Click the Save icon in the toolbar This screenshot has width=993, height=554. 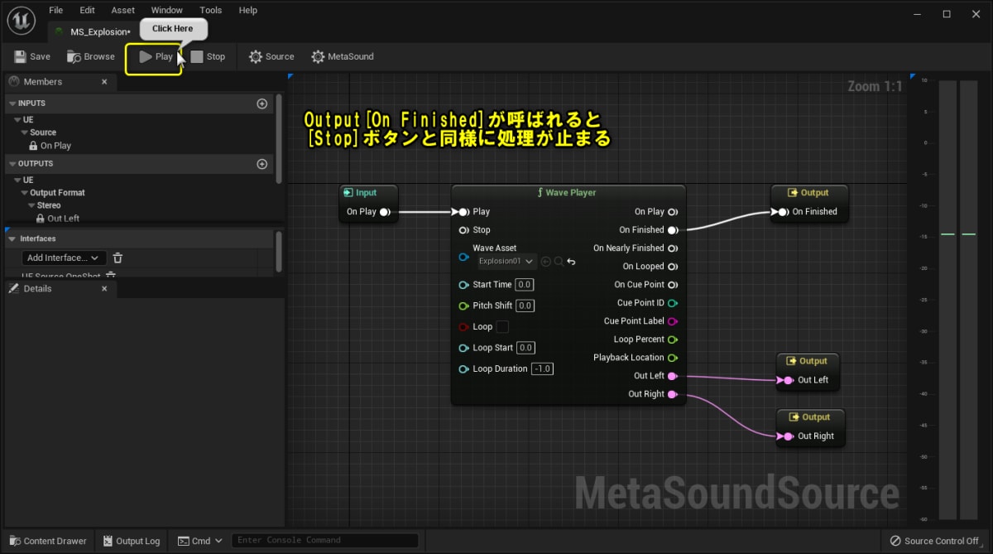click(x=20, y=56)
